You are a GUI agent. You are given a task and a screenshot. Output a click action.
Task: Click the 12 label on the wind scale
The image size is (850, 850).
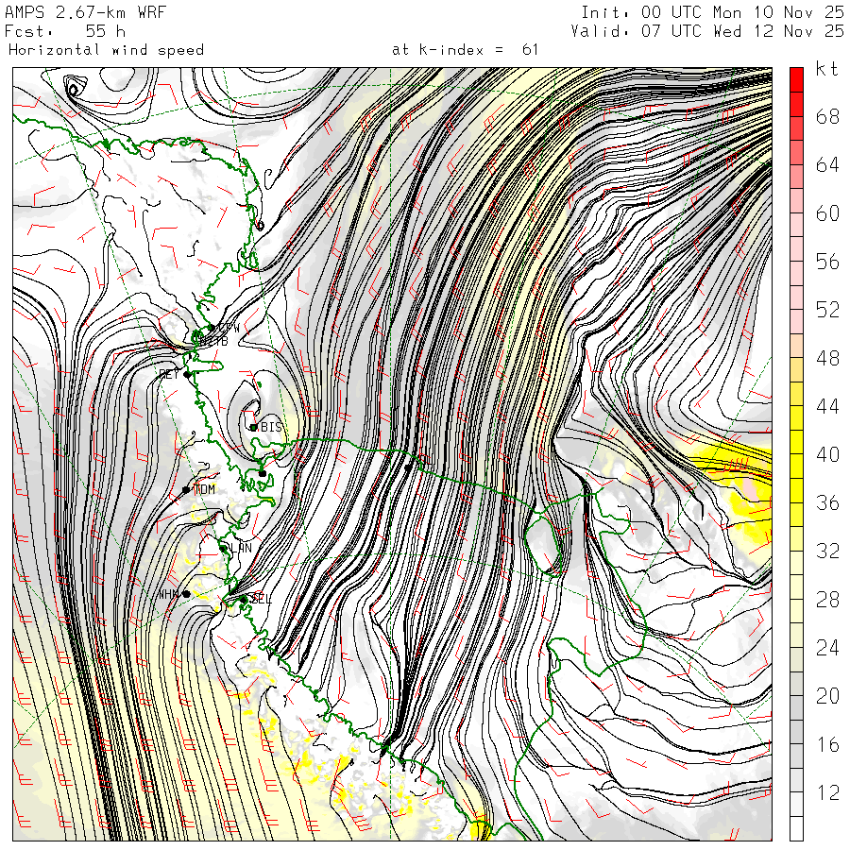(x=827, y=793)
